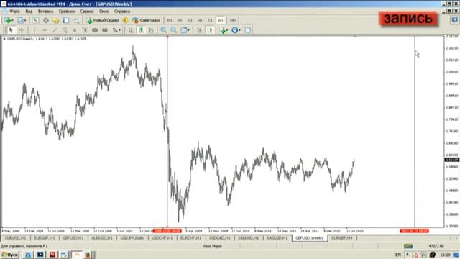Toggle the chart shift icon
Viewport: 460px width, 259px height.
(210, 30)
